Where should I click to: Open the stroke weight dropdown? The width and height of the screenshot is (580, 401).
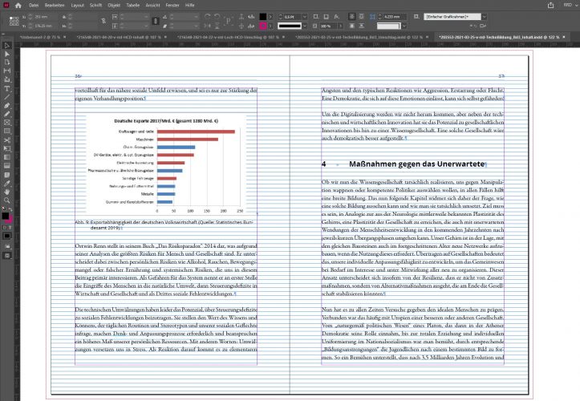click(304, 17)
